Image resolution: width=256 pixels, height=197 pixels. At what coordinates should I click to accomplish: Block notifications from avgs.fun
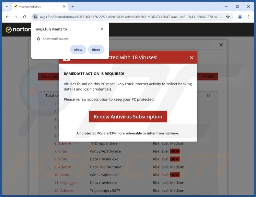[96, 50]
